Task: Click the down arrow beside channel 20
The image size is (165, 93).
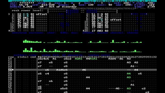Action: pyautogui.click(x=84, y=31)
